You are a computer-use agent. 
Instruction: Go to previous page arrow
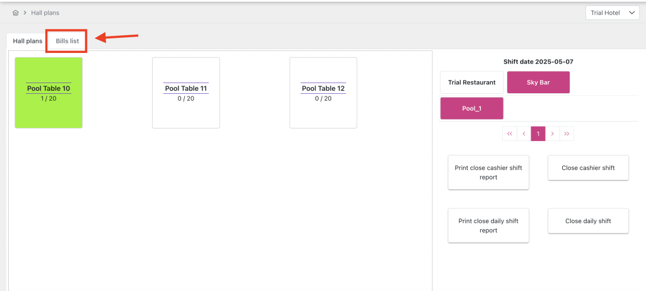524,134
